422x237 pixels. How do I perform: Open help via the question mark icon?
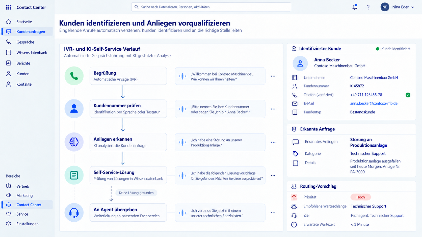pos(368,7)
